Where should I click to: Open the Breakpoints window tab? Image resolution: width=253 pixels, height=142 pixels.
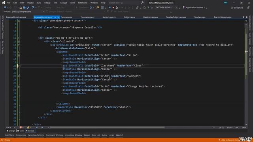(x=21, y=135)
